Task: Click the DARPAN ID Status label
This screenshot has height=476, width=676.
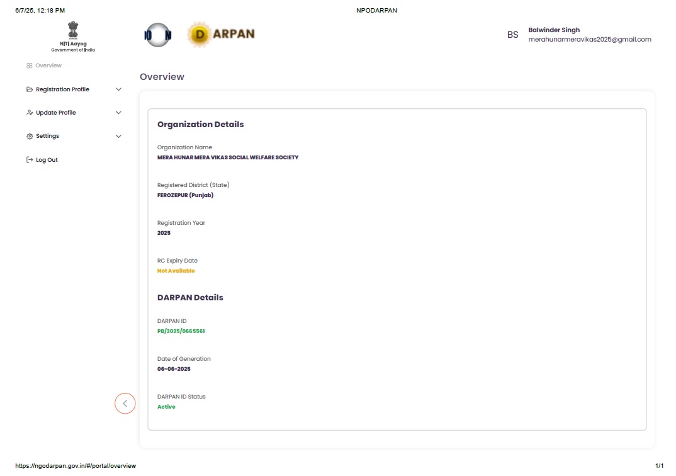Action: [x=181, y=397]
